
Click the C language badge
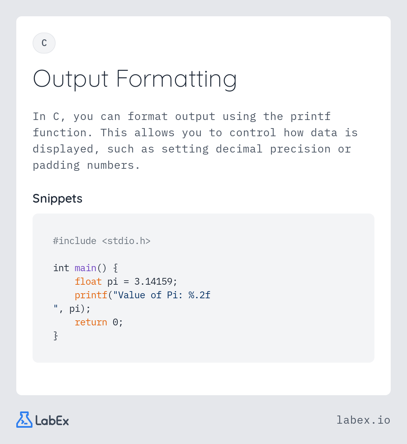coord(44,43)
